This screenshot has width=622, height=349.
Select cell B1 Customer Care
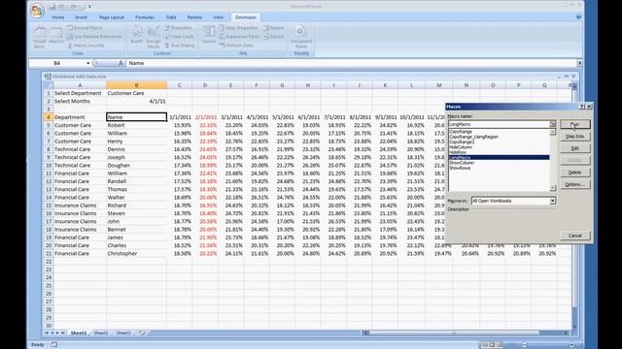pos(136,93)
